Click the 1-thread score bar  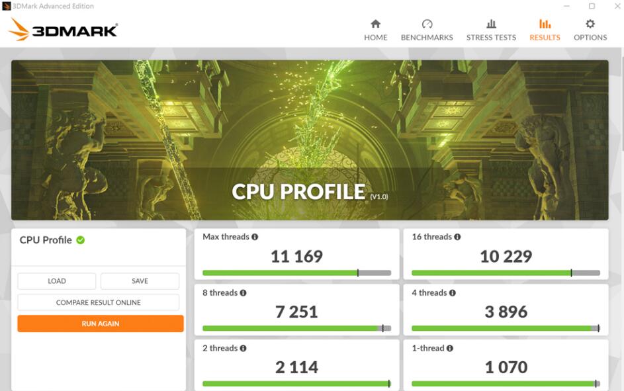point(506,384)
